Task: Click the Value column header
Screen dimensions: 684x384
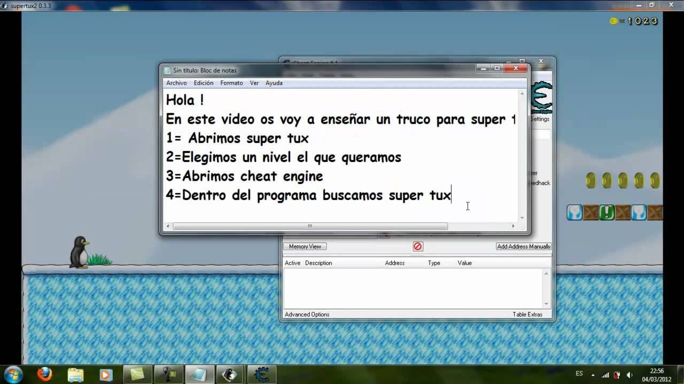Action: coord(464,263)
